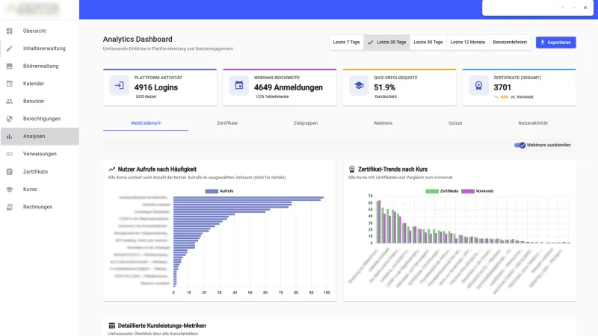Switch to the Webinare tab

pos(383,123)
